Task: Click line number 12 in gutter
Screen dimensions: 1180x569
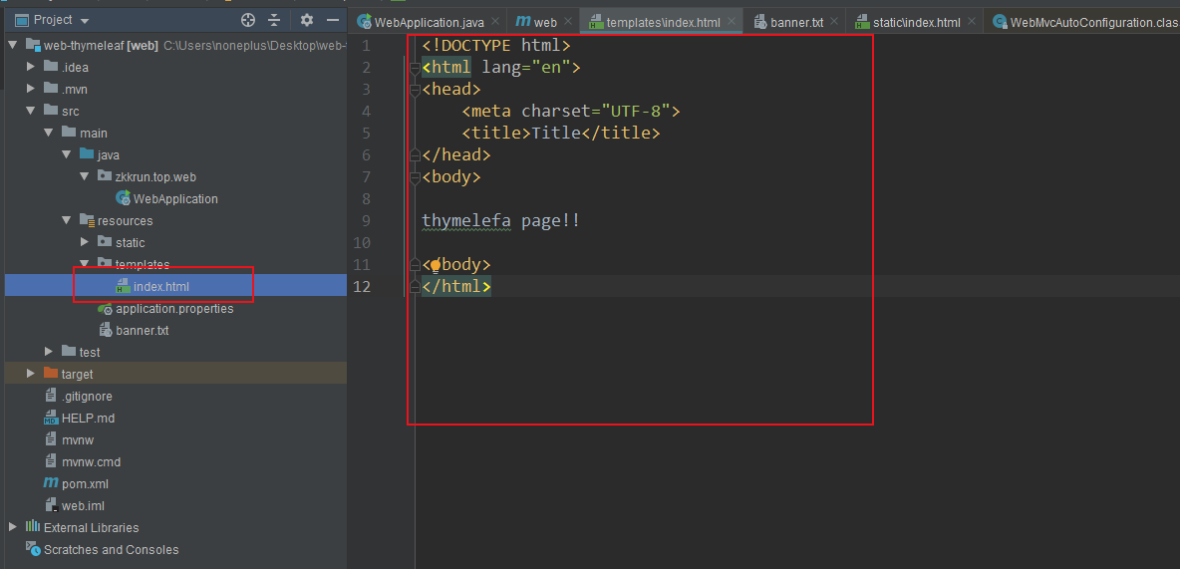Action: click(362, 287)
